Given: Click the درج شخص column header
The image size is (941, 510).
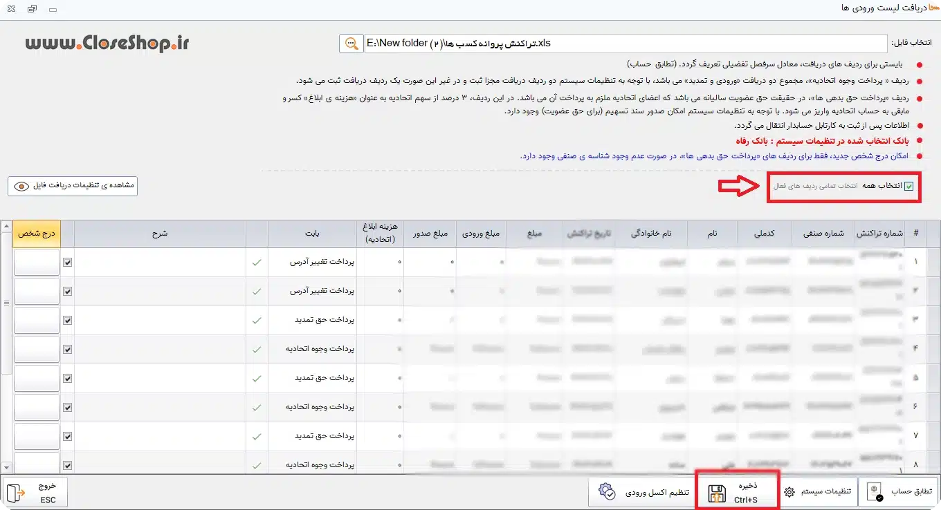Looking at the screenshot, I should pos(37,234).
